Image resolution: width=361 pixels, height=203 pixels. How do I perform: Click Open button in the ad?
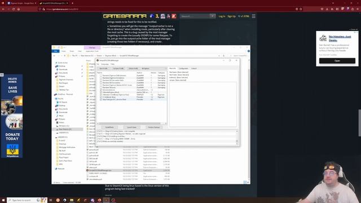tap(337, 61)
